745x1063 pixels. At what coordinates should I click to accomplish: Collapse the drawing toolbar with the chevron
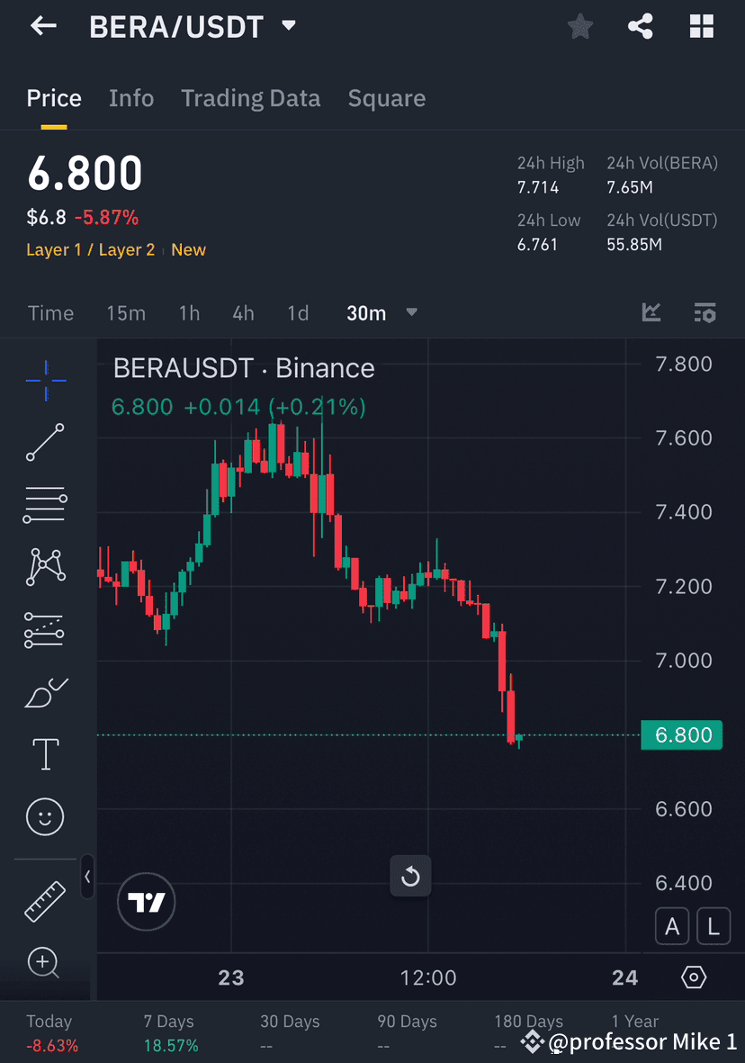pyautogui.click(x=87, y=878)
